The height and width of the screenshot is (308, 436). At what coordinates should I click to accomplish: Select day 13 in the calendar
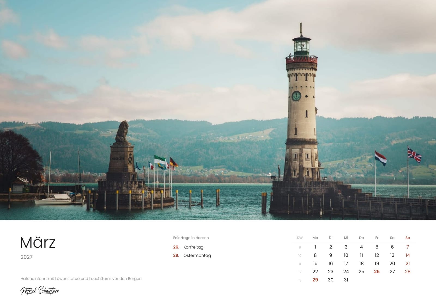click(x=392, y=255)
